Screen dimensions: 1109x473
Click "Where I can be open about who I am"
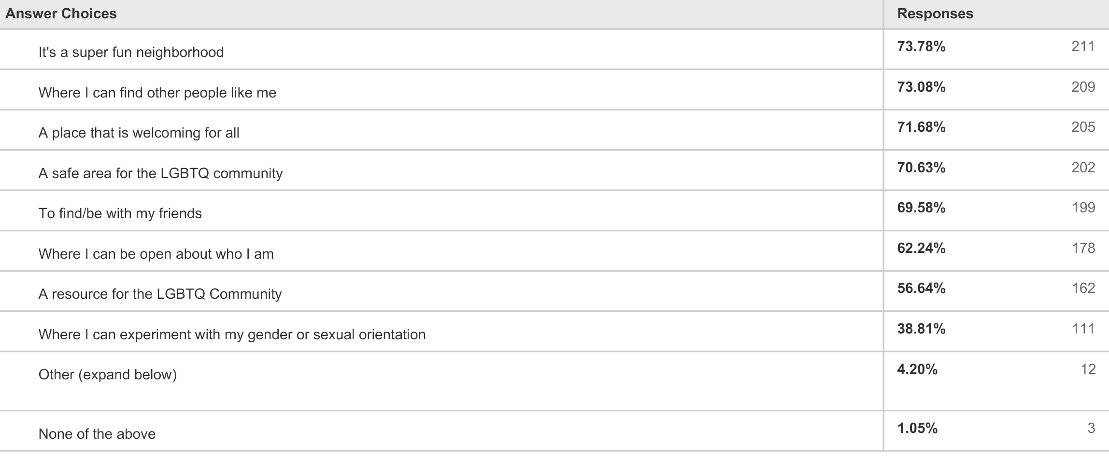(156, 254)
